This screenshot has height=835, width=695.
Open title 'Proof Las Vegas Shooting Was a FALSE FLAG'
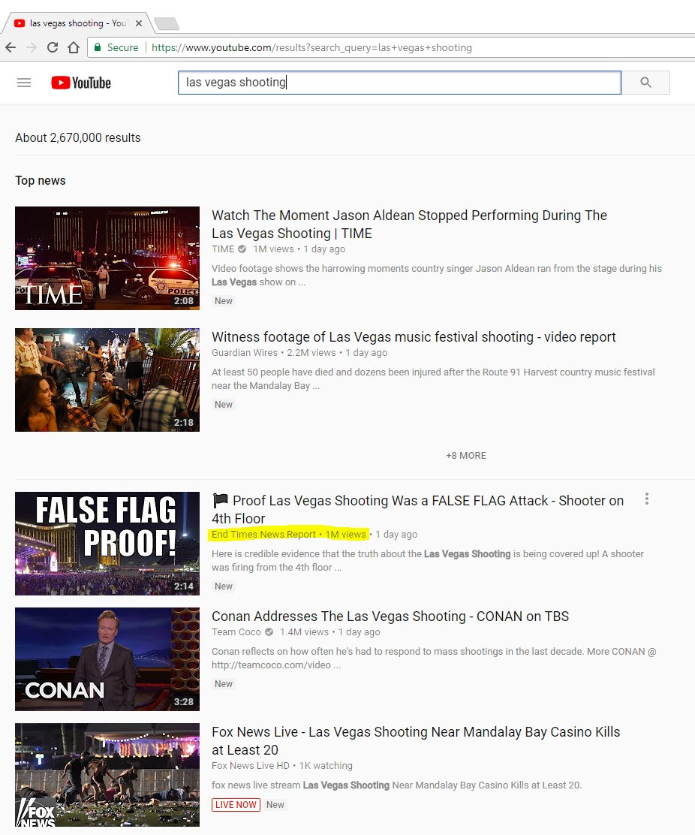click(418, 510)
